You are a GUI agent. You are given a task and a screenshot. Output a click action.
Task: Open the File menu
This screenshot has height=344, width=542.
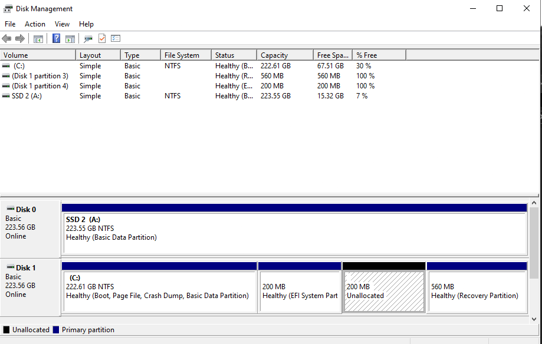point(9,24)
